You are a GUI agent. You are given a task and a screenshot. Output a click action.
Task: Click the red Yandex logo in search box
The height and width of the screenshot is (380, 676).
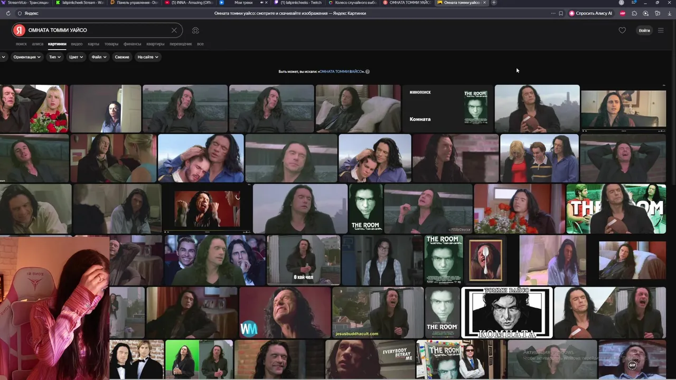(20, 30)
